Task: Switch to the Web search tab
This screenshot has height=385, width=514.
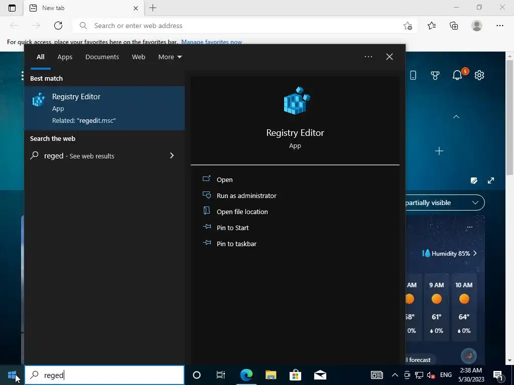Action: [139, 57]
